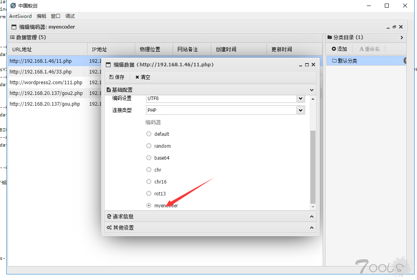Open the PHP connection type dropdown
Viewport: 417px width, 280px height.
tap(300, 110)
